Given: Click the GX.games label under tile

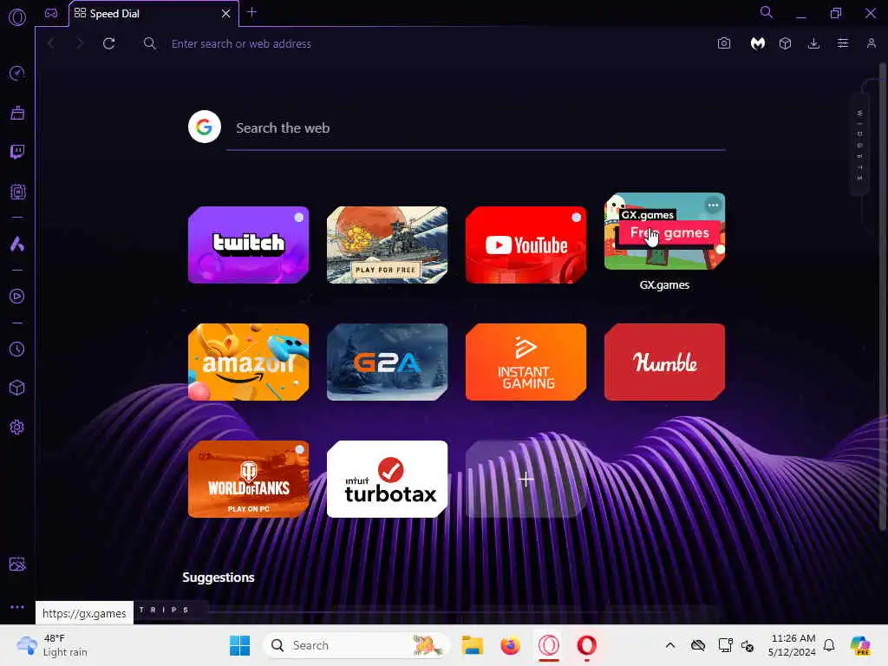Looking at the screenshot, I should (x=664, y=284).
